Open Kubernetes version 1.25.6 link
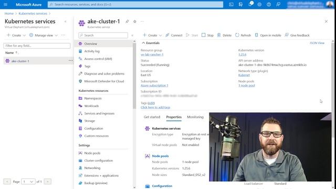336x189 pixels. tap(243, 55)
